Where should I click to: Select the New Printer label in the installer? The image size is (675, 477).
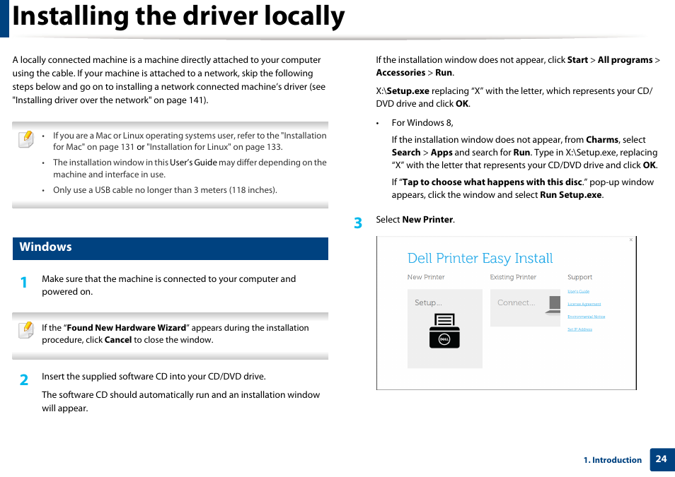click(x=426, y=277)
